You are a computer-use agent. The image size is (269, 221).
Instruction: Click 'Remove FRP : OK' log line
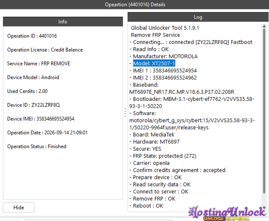click(x=152, y=199)
